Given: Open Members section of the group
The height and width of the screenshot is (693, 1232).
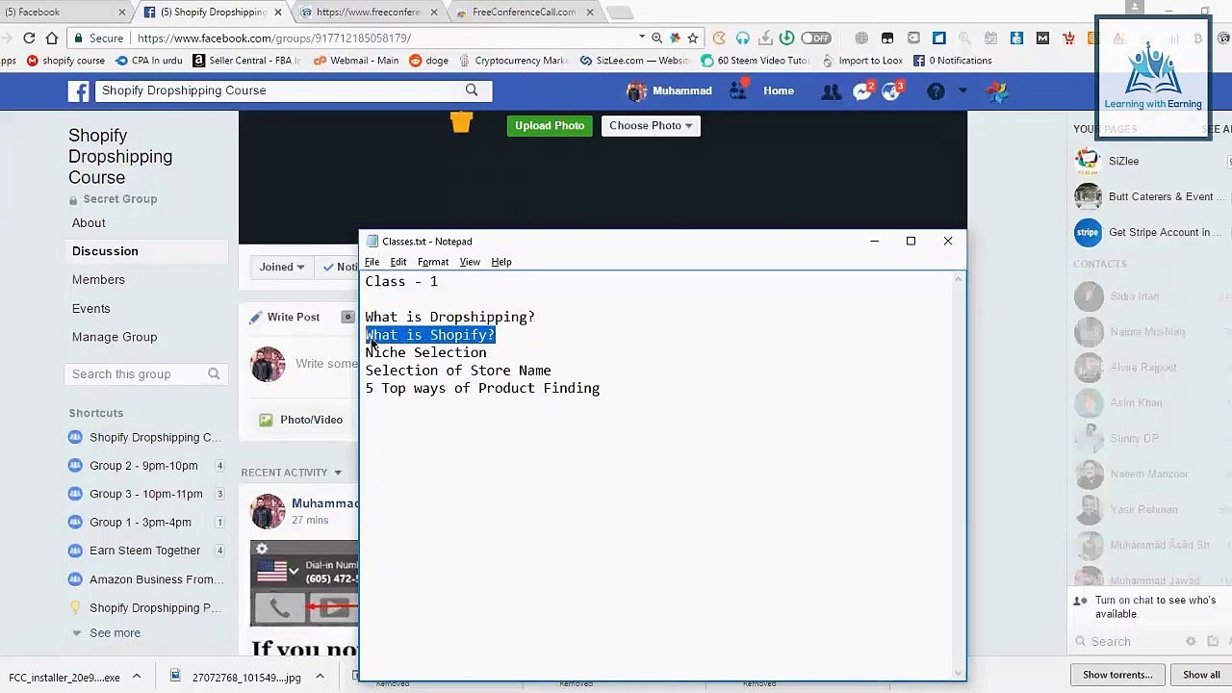Looking at the screenshot, I should 98,279.
